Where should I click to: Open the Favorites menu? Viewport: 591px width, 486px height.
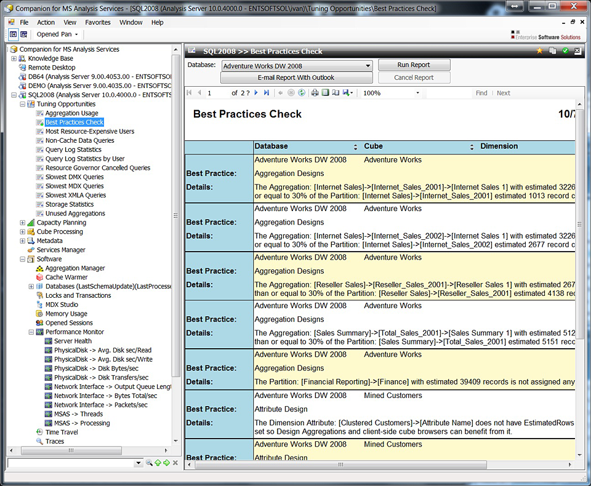click(x=98, y=23)
